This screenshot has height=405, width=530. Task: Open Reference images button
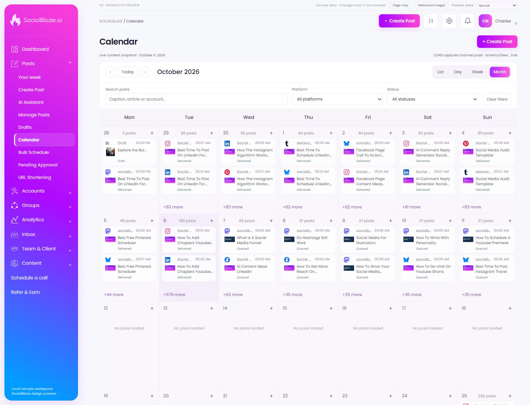click(x=431, y=5)
